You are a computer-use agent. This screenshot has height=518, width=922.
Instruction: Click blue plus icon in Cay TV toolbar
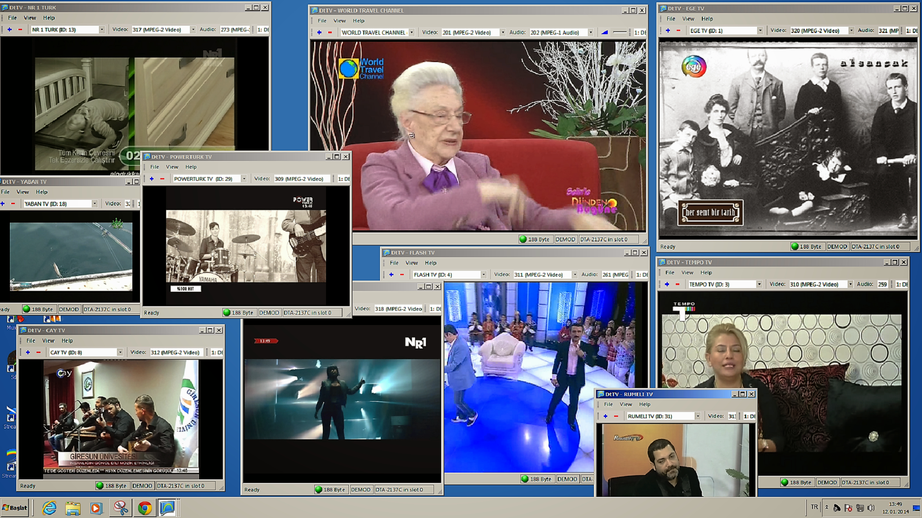click(x=28, y=353)
